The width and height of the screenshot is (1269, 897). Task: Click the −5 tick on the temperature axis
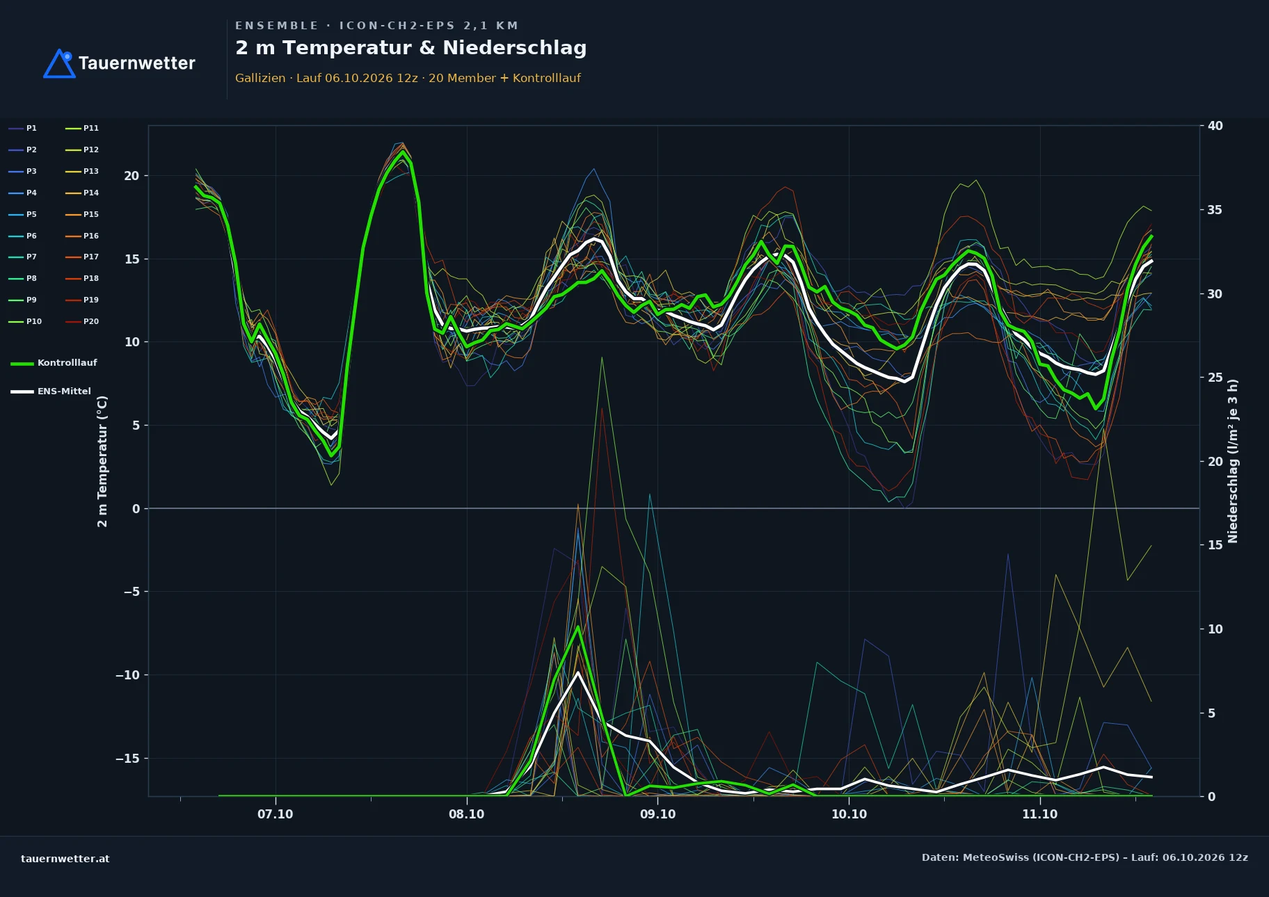click(131, 592)
